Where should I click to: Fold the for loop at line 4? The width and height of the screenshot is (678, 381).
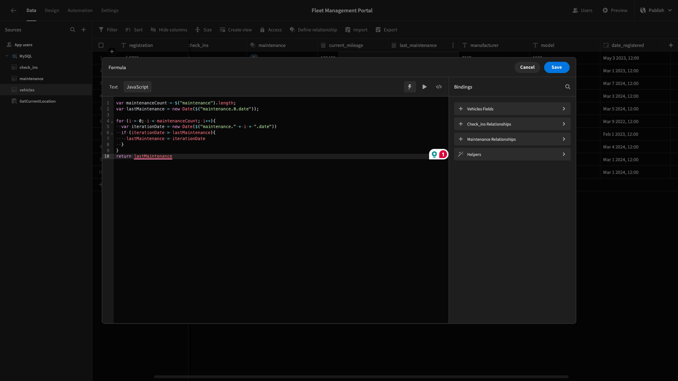(x=112, y=122)
